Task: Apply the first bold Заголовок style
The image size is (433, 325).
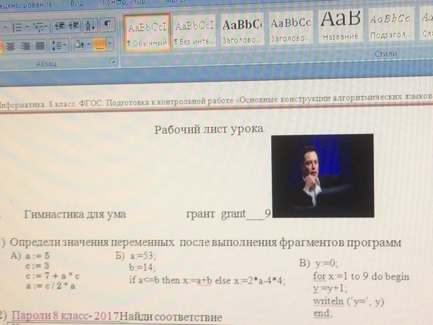Action: pyautogui.click(x=242, y=30)
